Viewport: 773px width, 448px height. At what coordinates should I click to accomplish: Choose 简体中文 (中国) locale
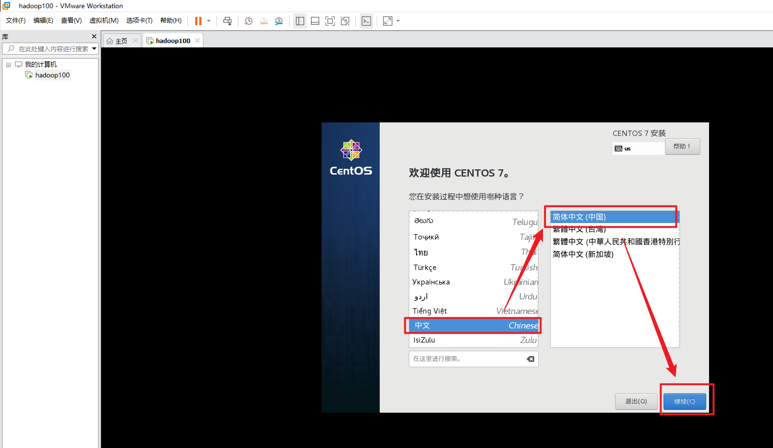click(x=615, y=217)
